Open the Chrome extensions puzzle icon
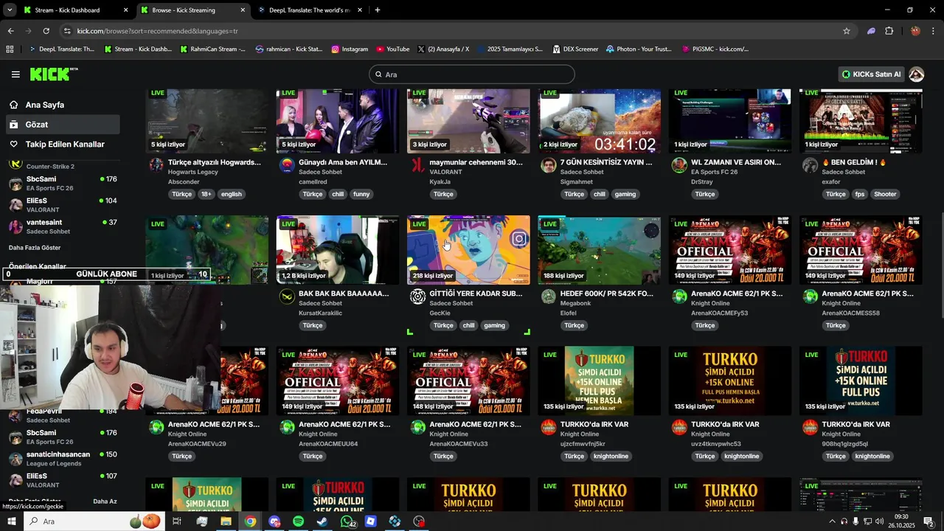Image resolution: width=944 pixels, height=531 pixels. pos(889,31)
